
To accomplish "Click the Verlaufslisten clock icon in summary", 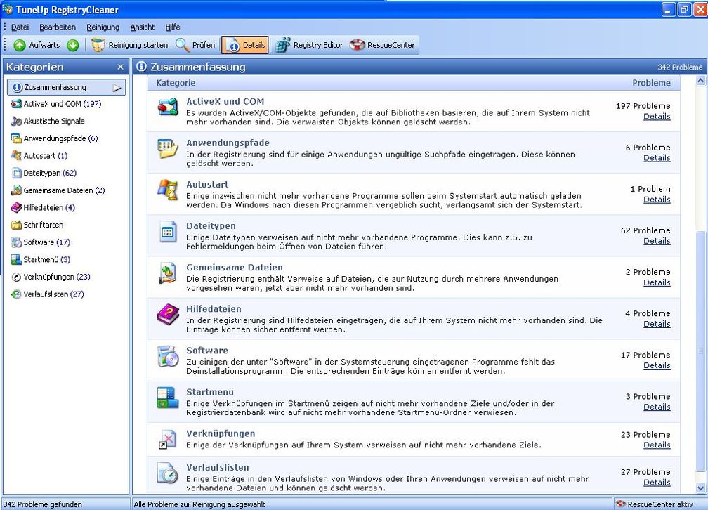I will [167, 473].
